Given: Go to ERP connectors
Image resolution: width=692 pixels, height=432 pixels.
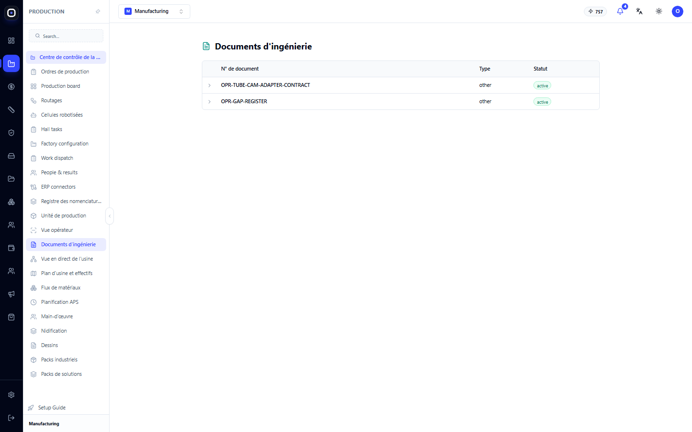Looking at the screenshot, I should pyautogui.click(x=66, y=187).
